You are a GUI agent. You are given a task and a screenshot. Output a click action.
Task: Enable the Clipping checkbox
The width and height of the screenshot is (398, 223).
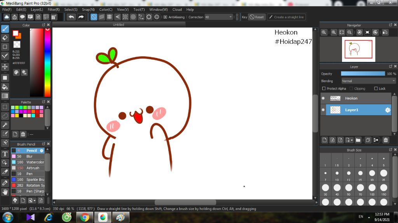351,89
